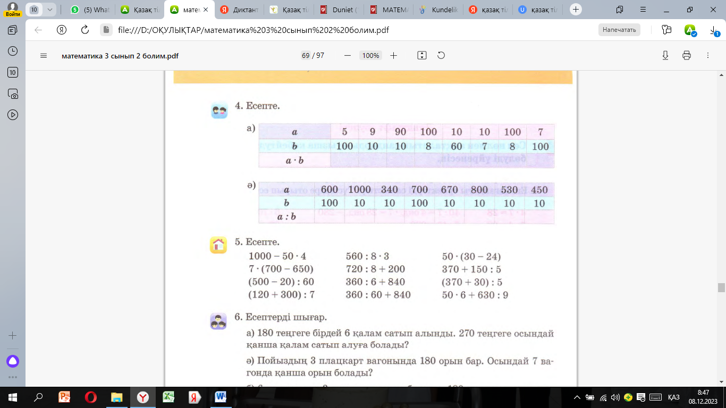The height and width of the screenshot is (408, 726).
Task: Click the file page icon beside the URL
Action: coord(106,30)
